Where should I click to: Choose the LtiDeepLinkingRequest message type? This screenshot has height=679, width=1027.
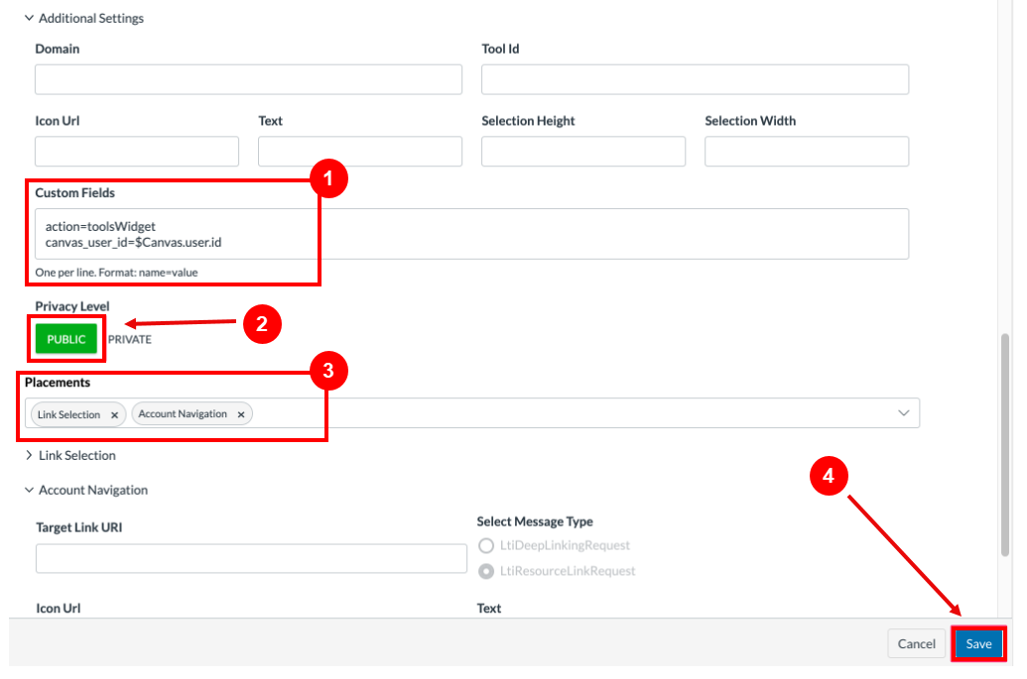[486, 545]
